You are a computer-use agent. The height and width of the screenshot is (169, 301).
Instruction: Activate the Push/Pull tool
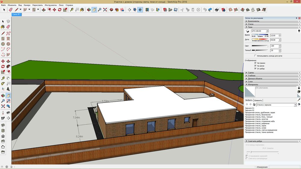[x=44, y=10]
